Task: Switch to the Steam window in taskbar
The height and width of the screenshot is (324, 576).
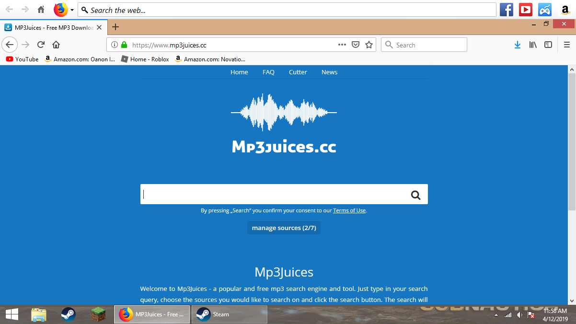Action: point(230,314)
